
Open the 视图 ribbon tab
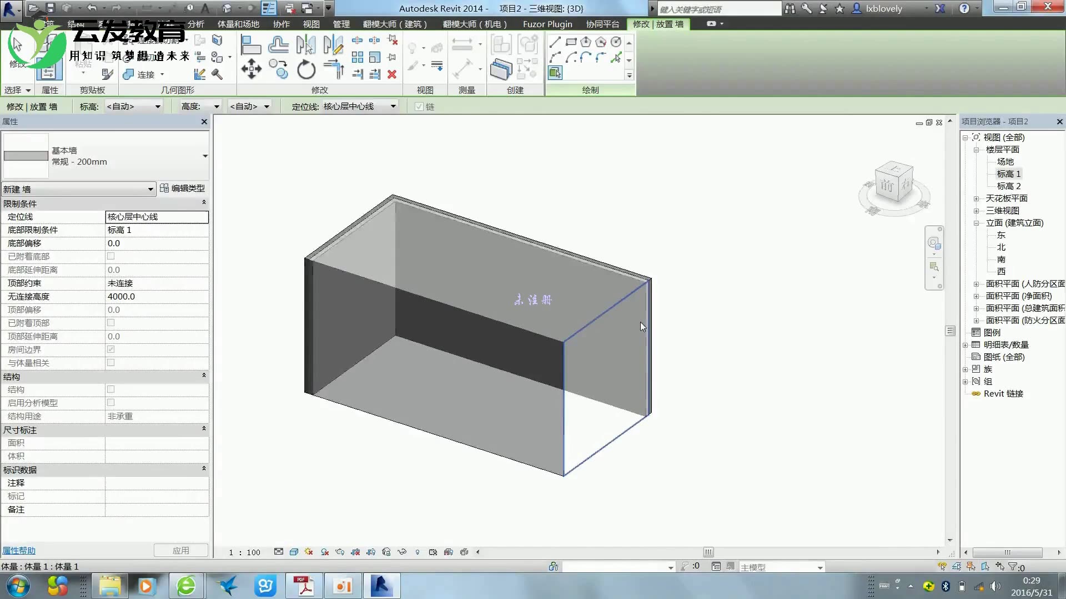[x=311, y=24]
